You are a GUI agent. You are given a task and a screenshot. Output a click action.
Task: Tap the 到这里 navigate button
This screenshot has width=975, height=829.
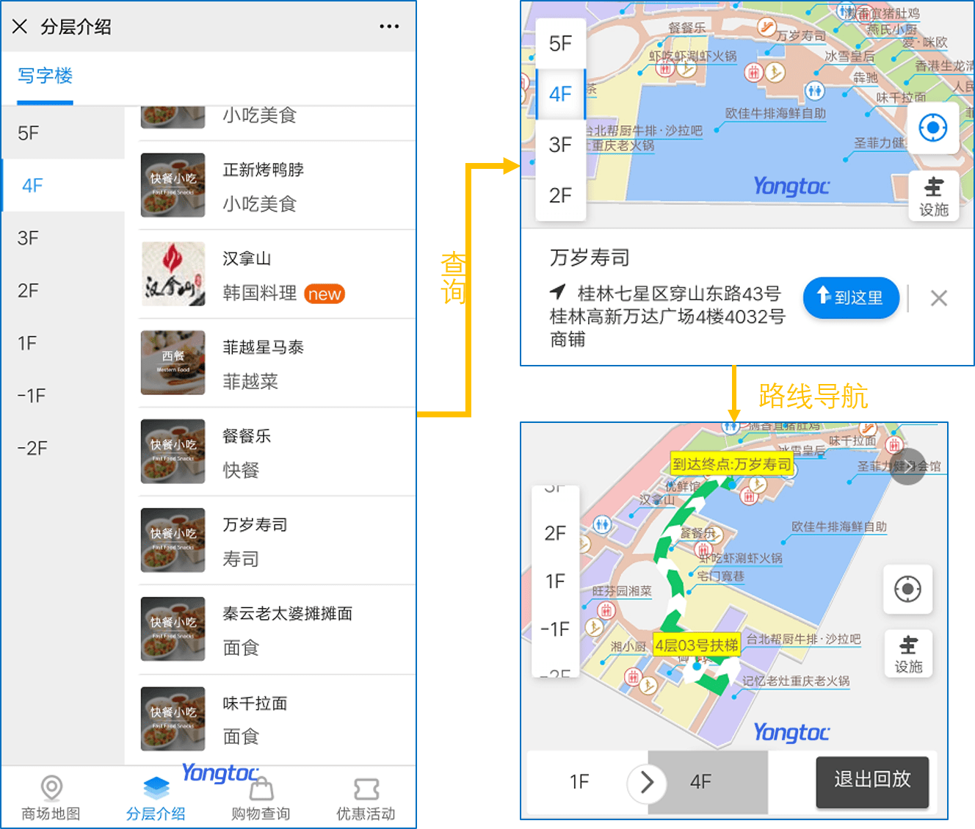coord(851,297)
